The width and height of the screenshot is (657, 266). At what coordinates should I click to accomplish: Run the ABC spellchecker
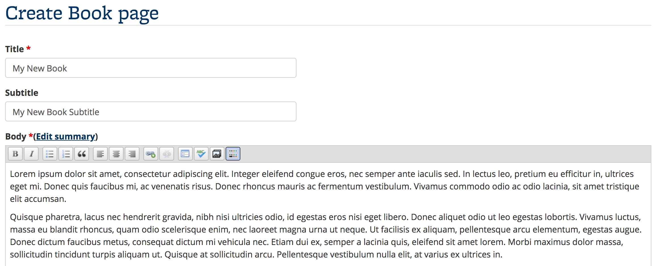point(201,154)
